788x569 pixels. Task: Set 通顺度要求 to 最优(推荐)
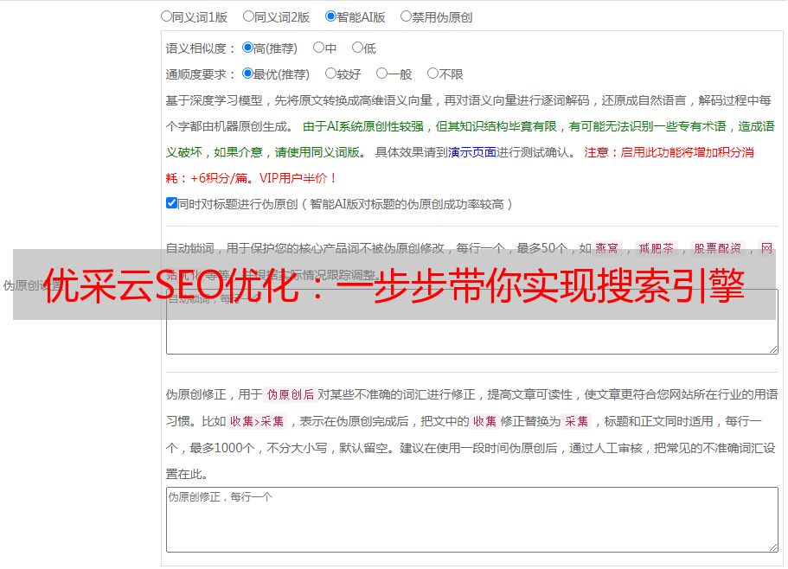[247, 74]
